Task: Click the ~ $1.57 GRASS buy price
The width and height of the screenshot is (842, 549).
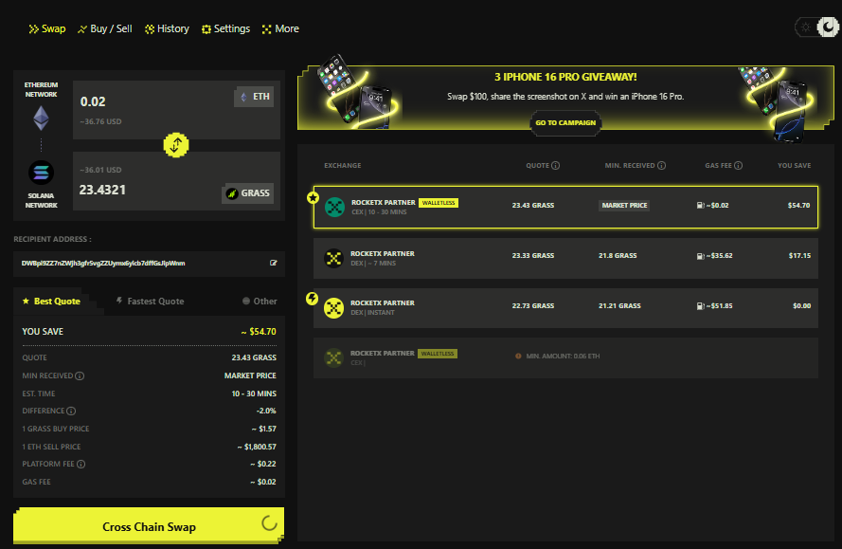Action: [263, 429]
